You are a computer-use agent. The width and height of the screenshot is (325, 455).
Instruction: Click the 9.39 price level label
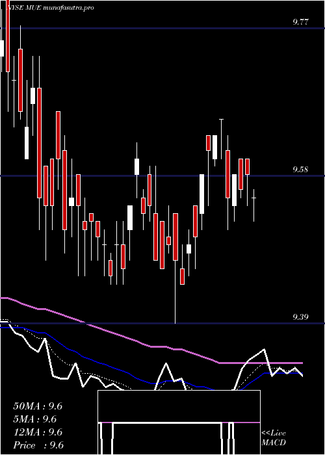point(300,317)
